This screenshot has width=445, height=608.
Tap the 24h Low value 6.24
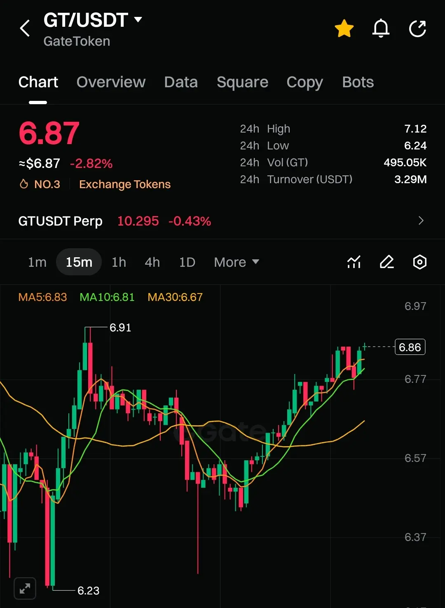(415, 146)
